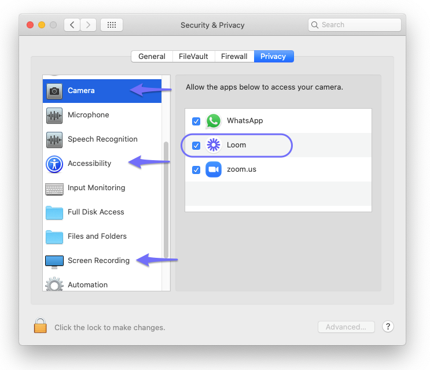Select Screen Recording monitor icon

pos(54,261)
